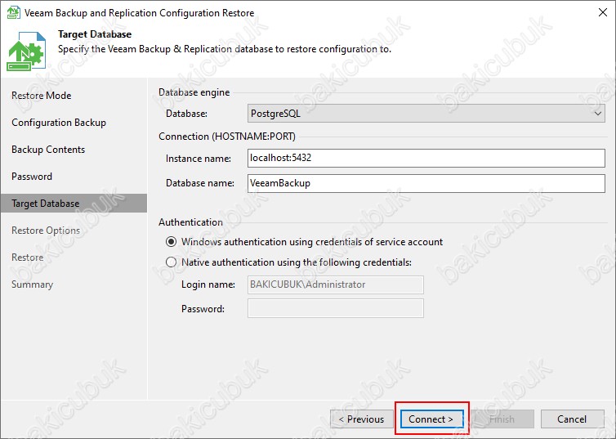616x439 pixels.
Task: Open the Summary step
Action: (x=32, y=284)
